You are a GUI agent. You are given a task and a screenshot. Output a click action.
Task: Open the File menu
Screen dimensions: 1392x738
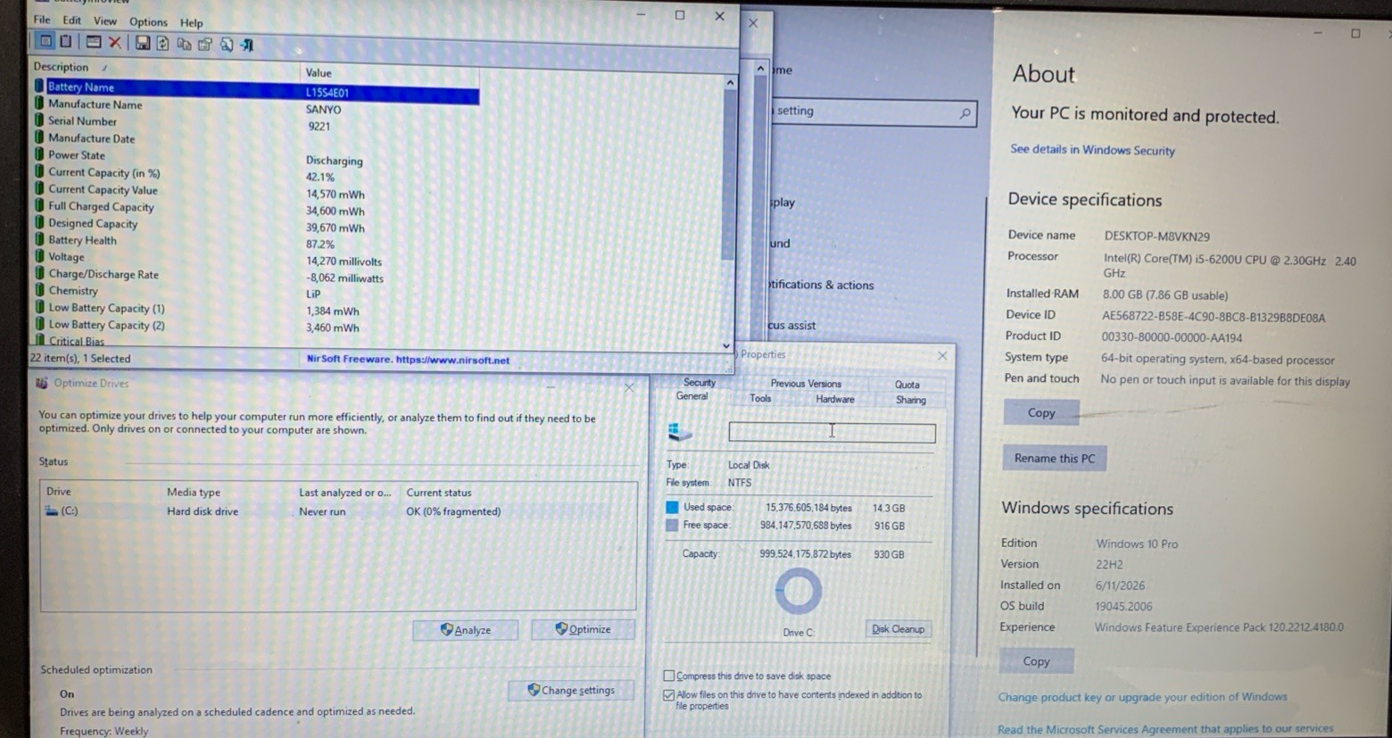pyautogui.click(x=42, y=19)
